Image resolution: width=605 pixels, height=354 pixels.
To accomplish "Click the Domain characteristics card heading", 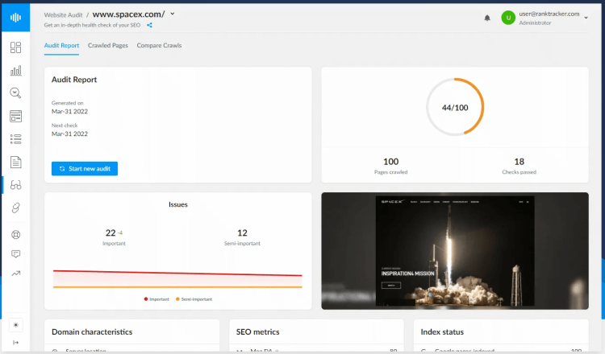I will pyautogui.click(x=92, y=331).
